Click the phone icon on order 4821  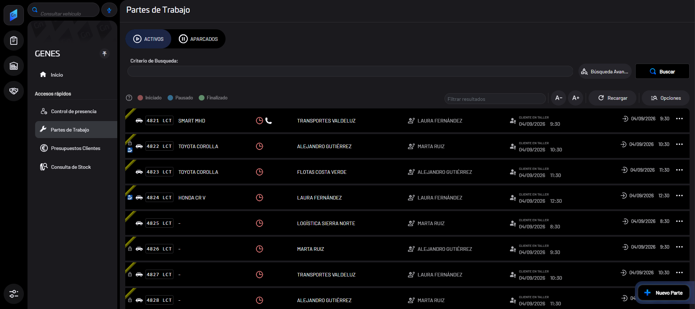269,121
